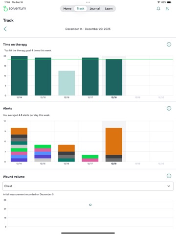Image resolution: width=176 pixels, height=235 pixels.
Task: Open Time on therapy info icon
Action: tap(169, 45)
